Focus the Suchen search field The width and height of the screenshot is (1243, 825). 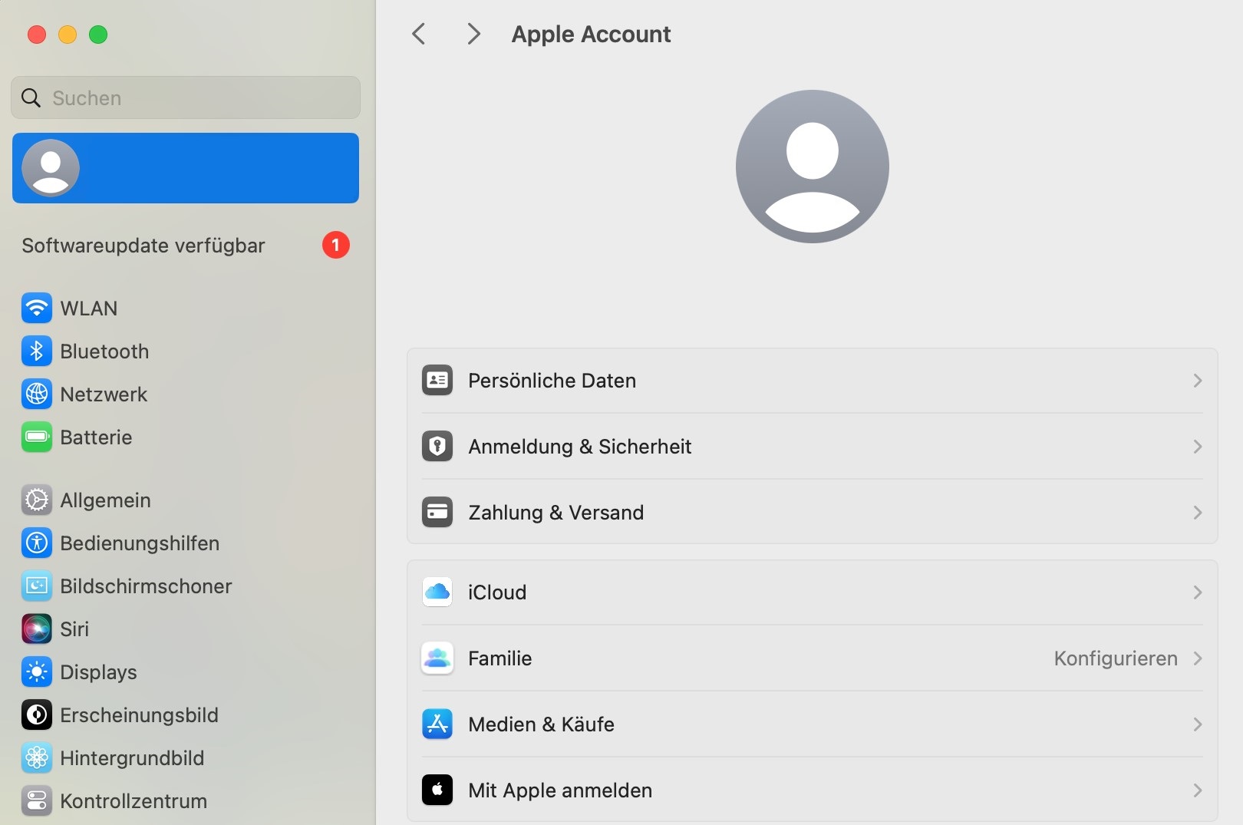pyautogui.click(x=186, y=97)
